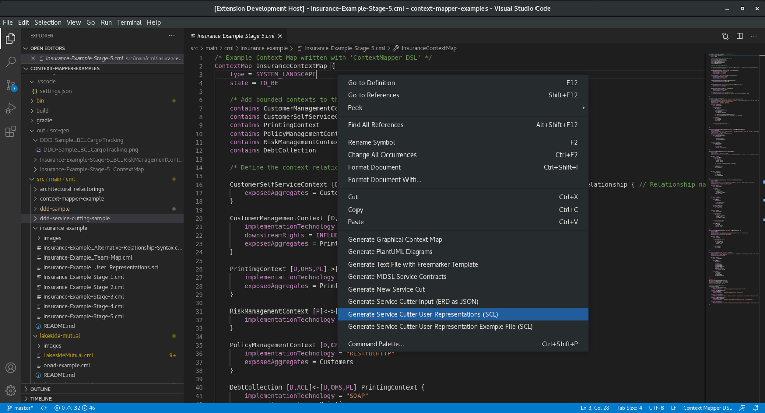Collapse the out / src-gen folder
Viewport: 765px width, 413px height.
[53, 130]
